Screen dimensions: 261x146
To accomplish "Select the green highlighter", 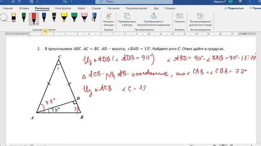I will point(74,17).
